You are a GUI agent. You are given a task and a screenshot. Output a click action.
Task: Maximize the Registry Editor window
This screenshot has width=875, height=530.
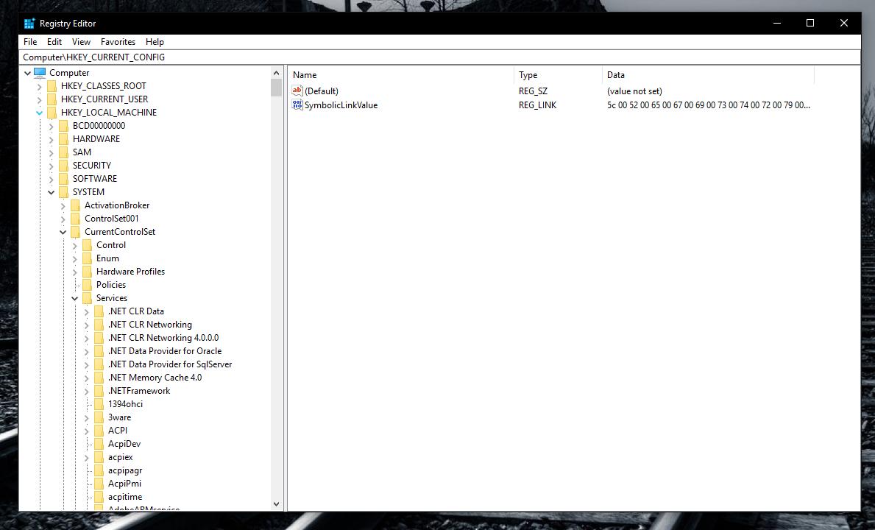tap(810, 23)
